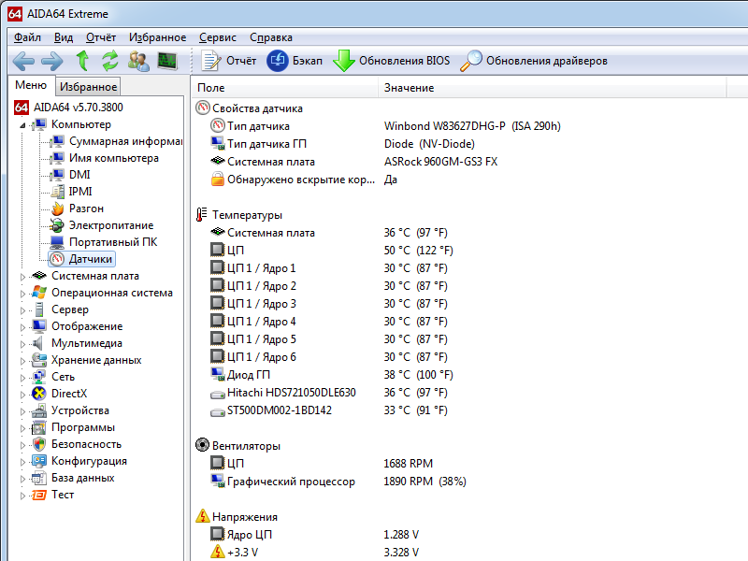
Task: Select IPMI in the tree
Action: (80, 192)
